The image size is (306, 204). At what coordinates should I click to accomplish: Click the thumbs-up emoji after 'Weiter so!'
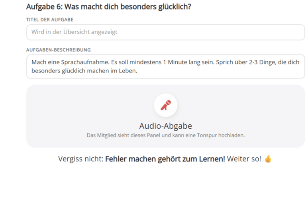(268, 159)
